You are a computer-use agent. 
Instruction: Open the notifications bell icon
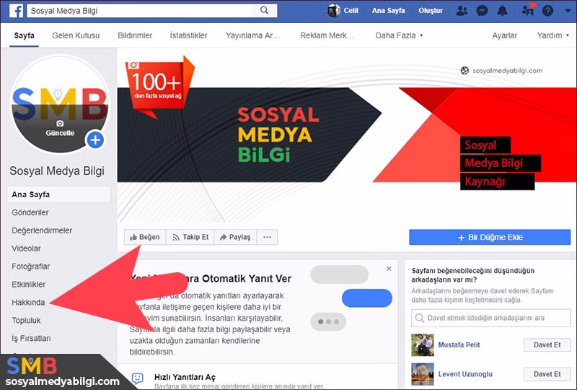click(502, 11)
